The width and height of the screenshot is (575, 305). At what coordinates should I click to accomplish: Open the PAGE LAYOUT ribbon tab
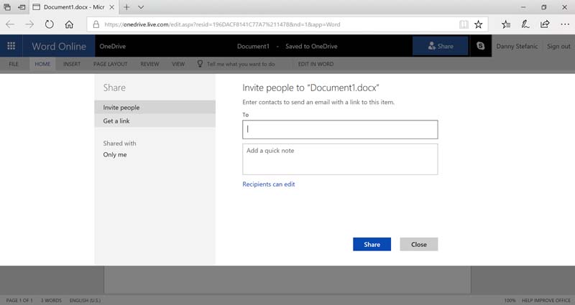(111, 64)
